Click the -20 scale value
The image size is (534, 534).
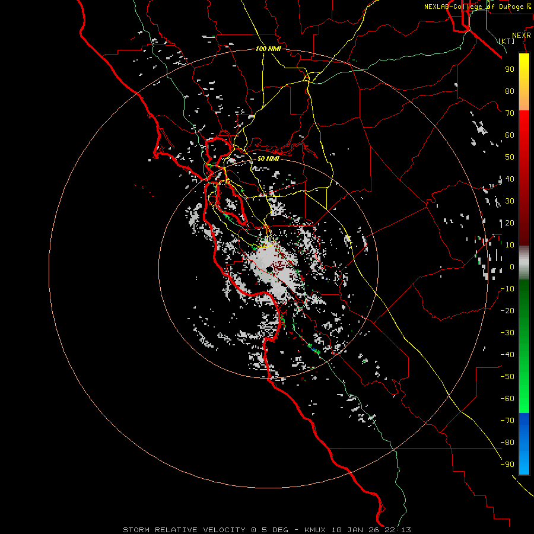(x=507, y=310)
